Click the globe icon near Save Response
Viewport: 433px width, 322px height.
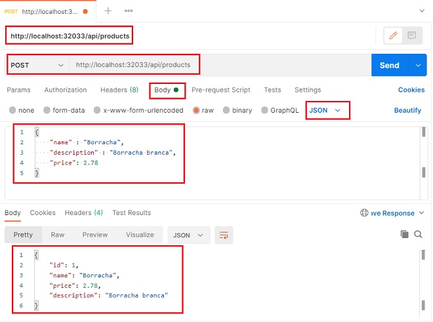pyautogui.click(x=364, y=213)
